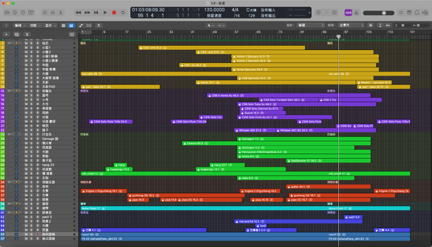The height and width of the screenshot is (247, 432).
Task: Open the 拖移 drag mode dropdown
Action: 351,25
